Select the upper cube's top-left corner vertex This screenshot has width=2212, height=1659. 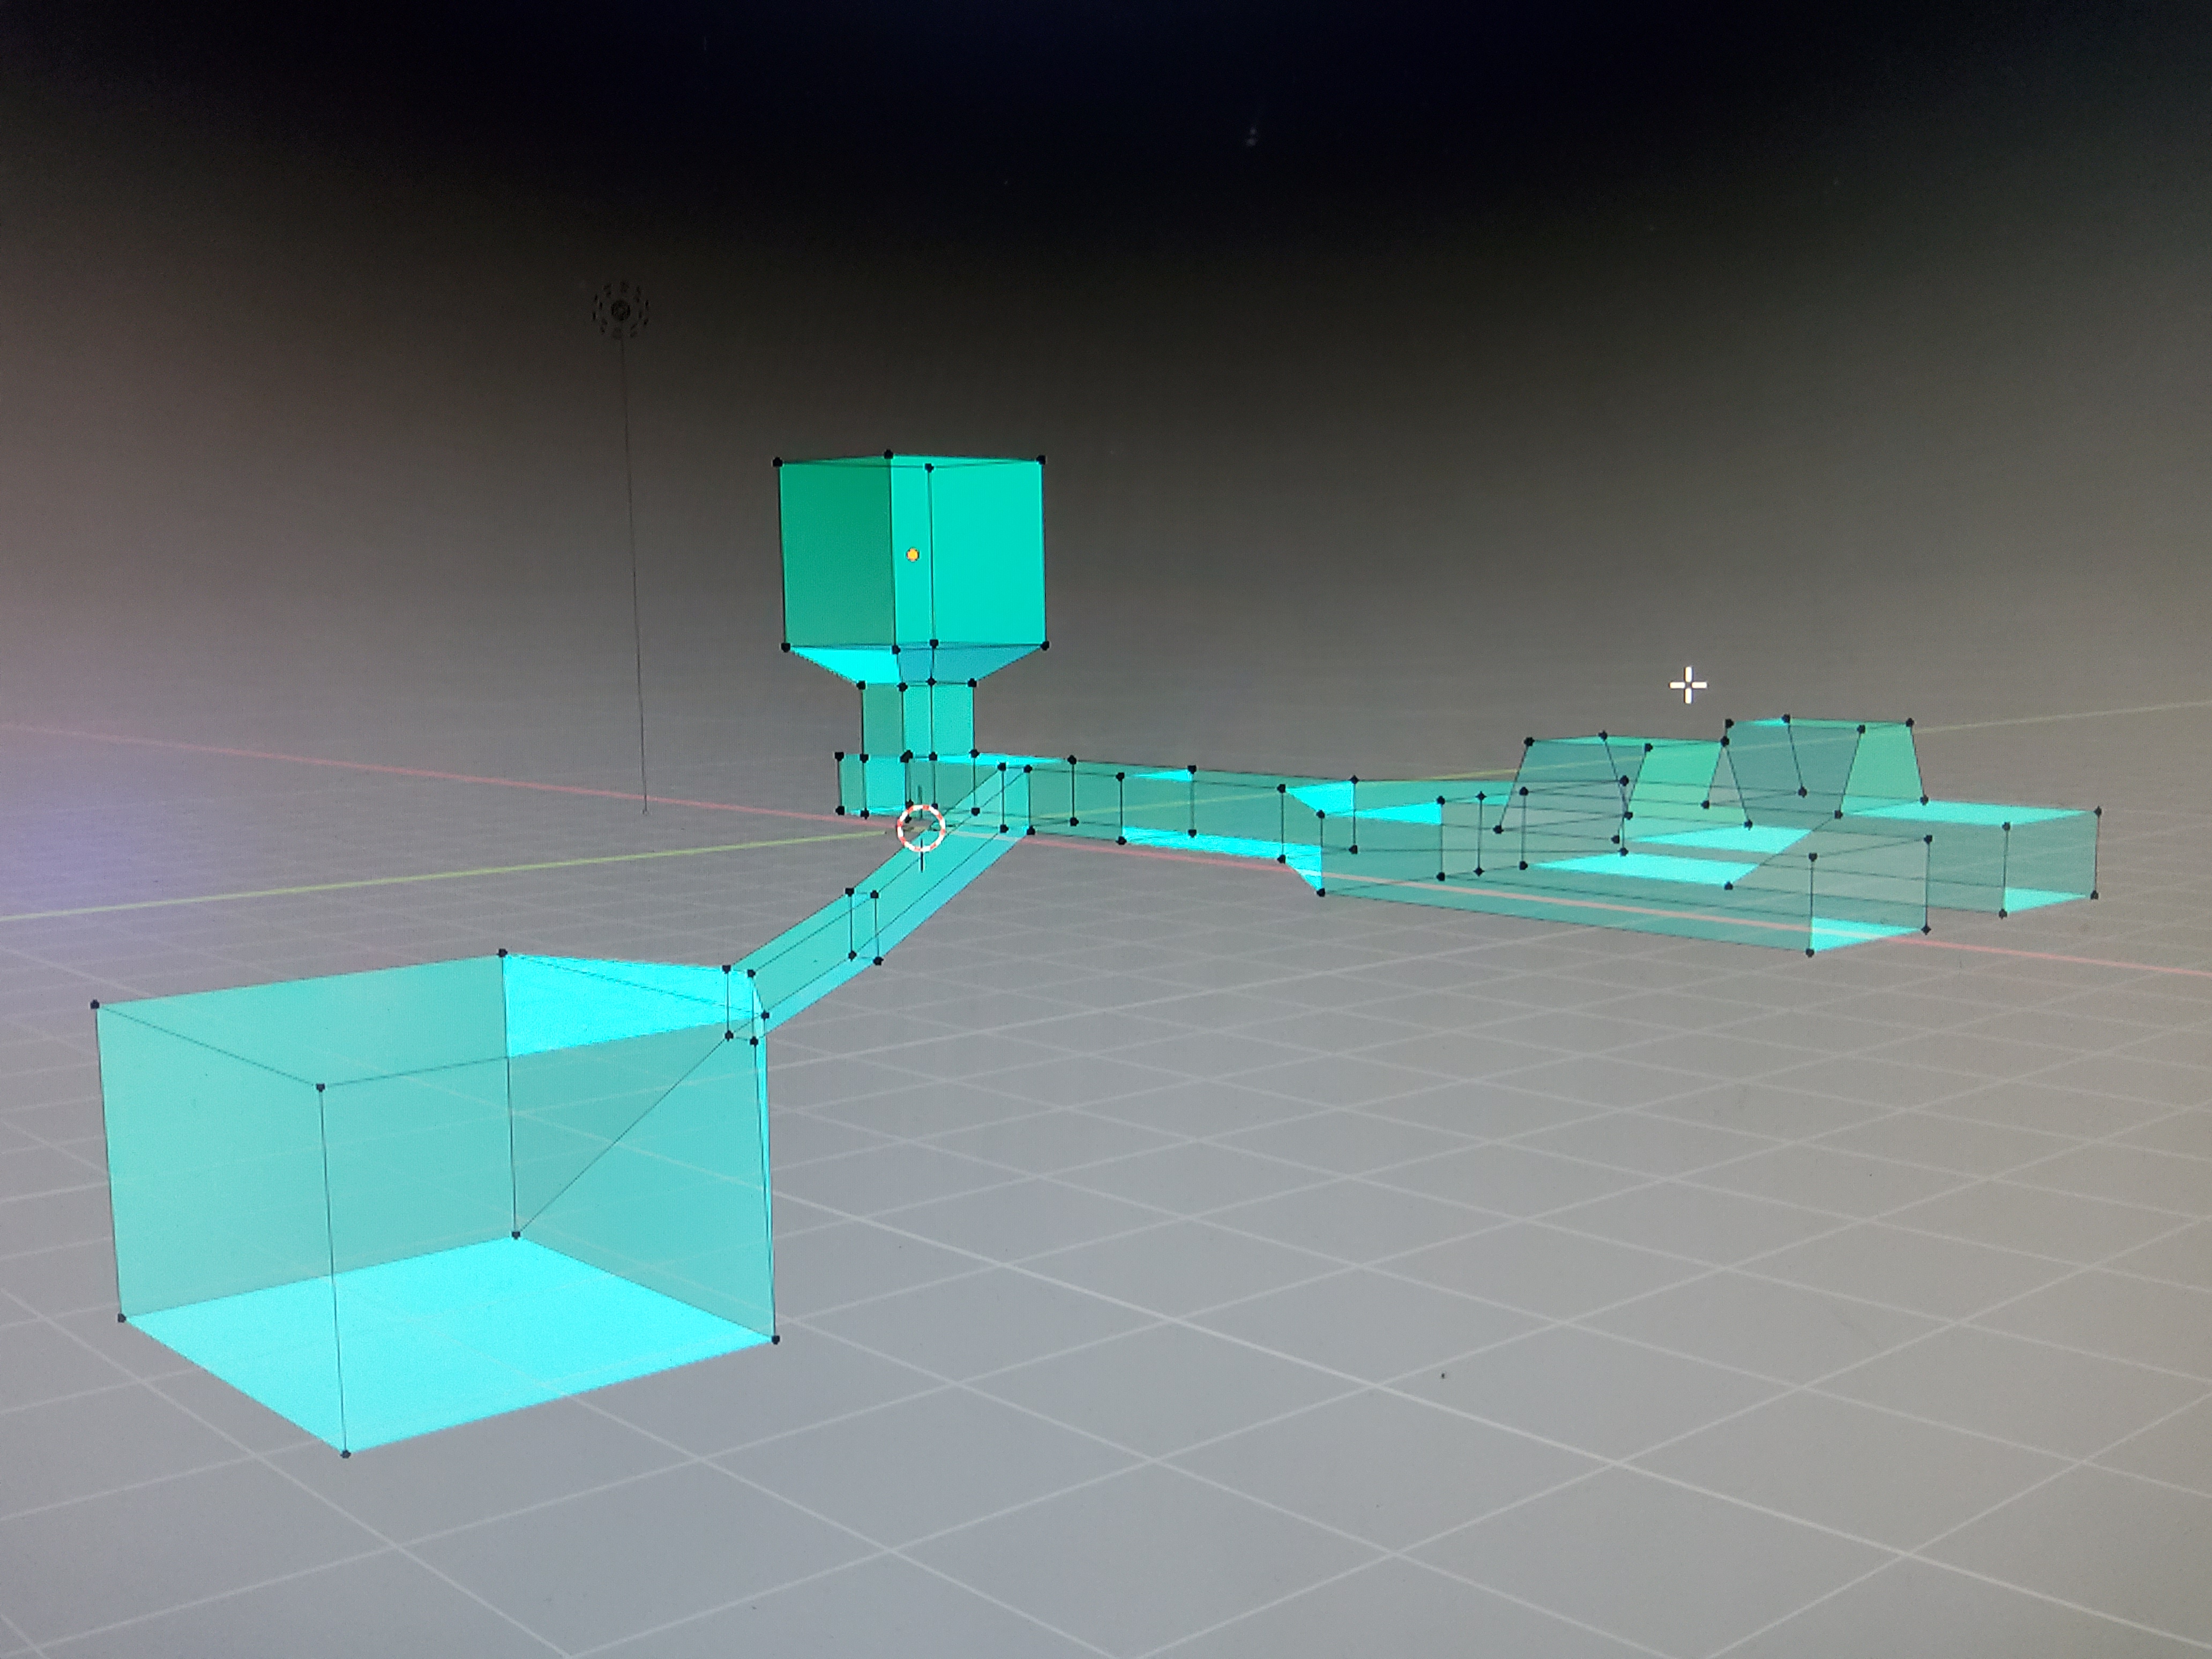(778, 463)
